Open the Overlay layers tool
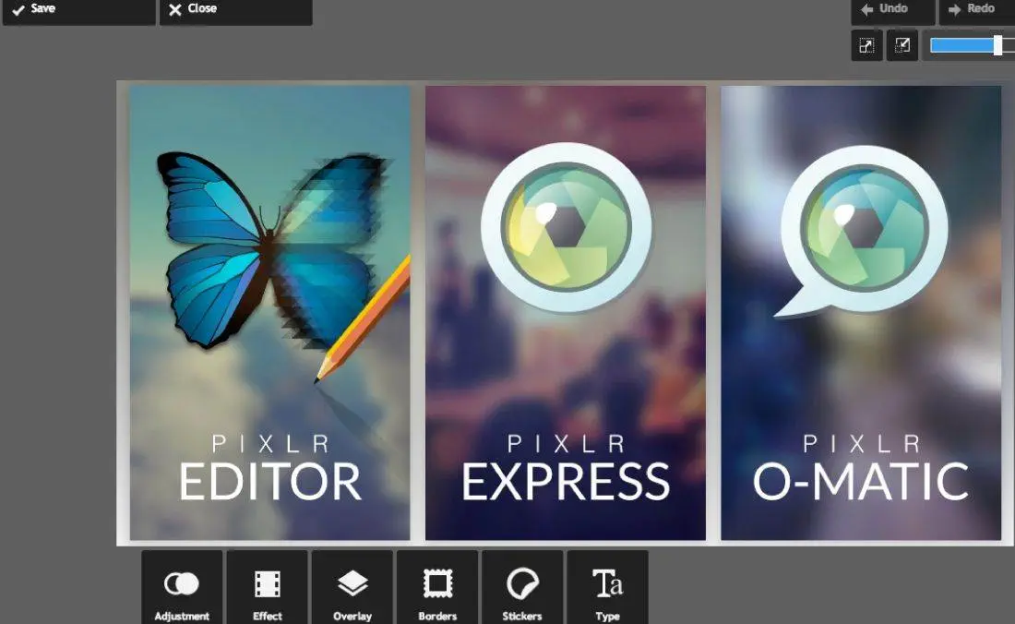Screen dimensions: 1015x624 [352, 588]
